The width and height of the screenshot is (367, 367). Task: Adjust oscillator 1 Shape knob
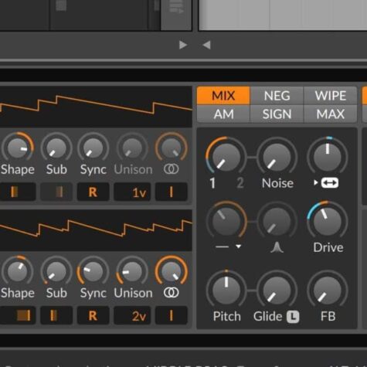(x=18, y=148)
